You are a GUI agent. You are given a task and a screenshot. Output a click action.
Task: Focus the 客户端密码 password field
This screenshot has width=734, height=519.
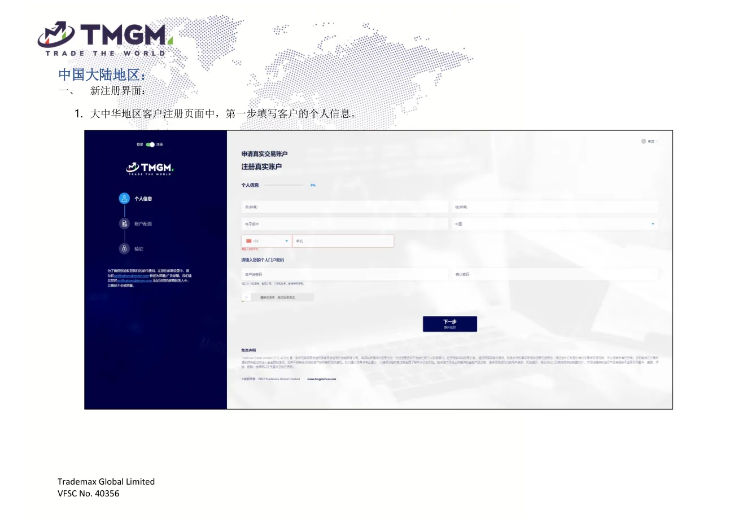tap(345, 274)
